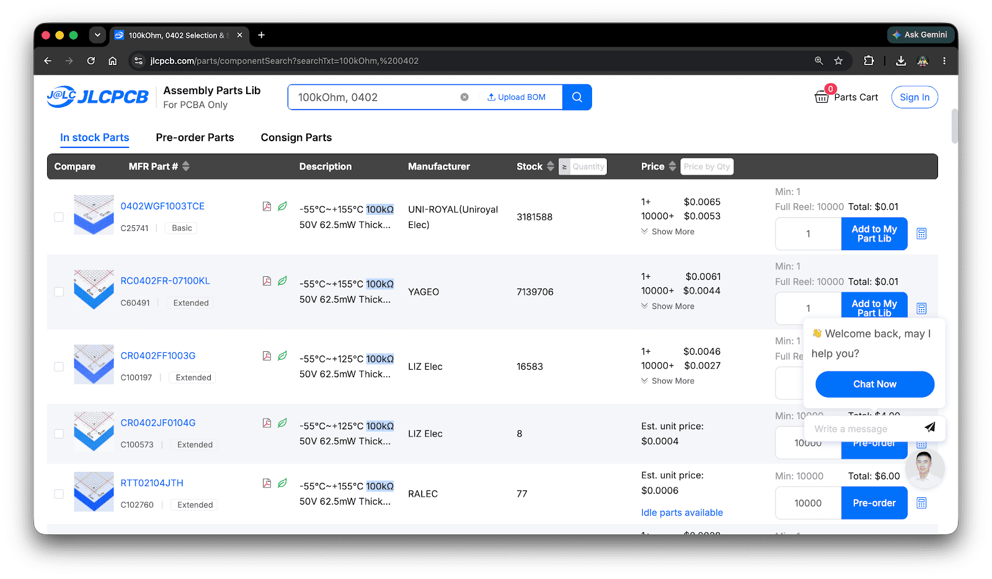Click RoHS leaf icon for RC0402FR-07100KL

282,281
